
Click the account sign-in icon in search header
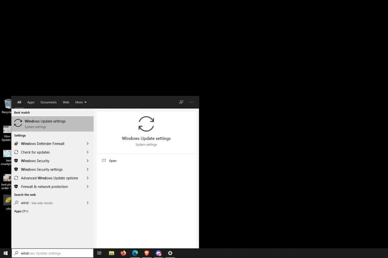click(181, 102)
